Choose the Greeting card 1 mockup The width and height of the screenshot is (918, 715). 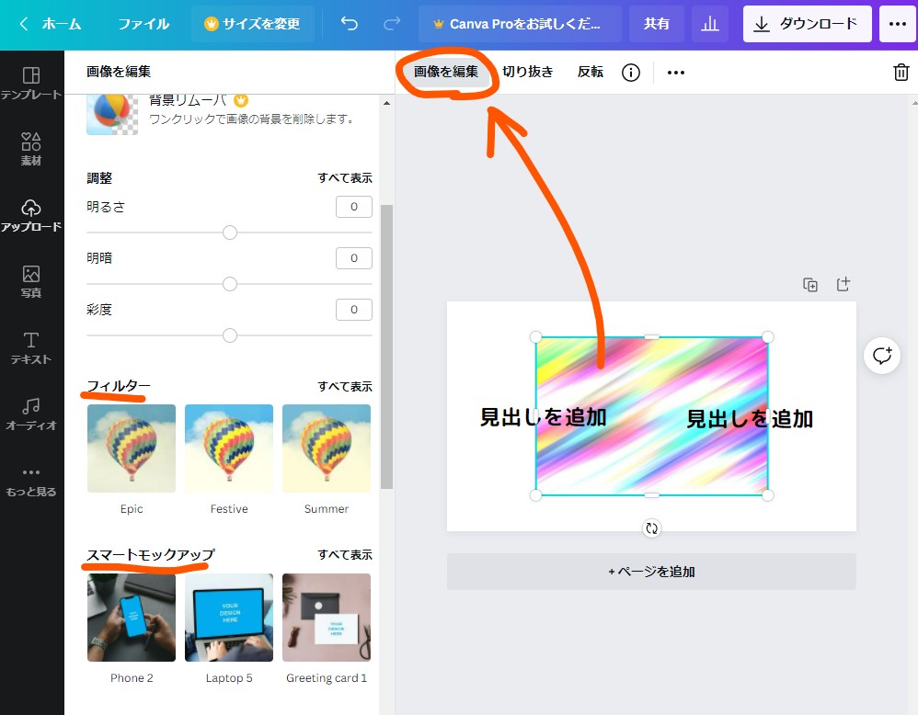point(327,618)
